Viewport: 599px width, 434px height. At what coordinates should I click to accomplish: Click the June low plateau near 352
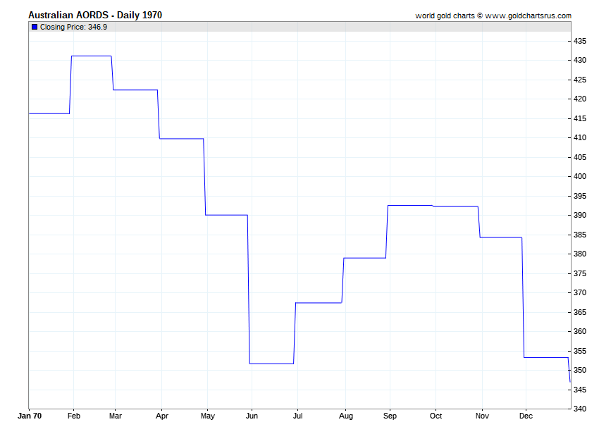[x=271, y=364]
